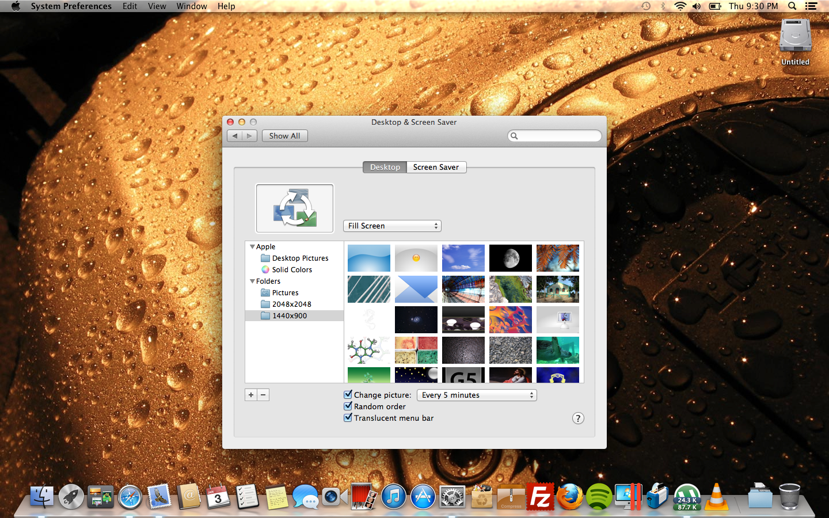Image resolution: width=829 pixels, height=518 pixels.
Task: Open Mission Control from the Dock
Action: tap(101, 496)
